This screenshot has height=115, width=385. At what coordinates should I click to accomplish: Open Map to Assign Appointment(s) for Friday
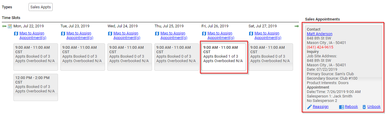pos(220,35)
